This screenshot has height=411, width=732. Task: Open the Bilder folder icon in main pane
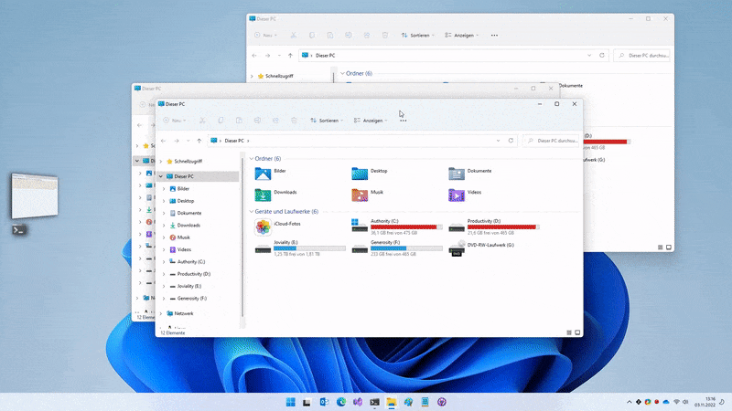click(263, 174)
